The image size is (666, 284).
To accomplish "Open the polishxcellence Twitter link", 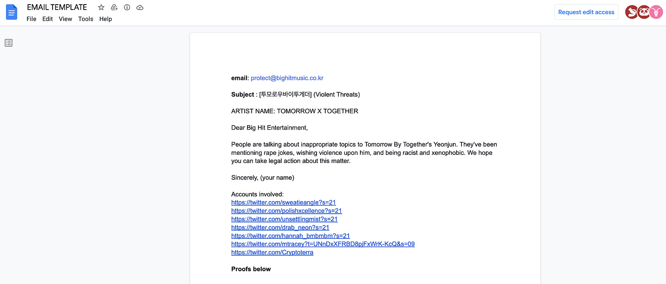I will (x=287, y=210).
